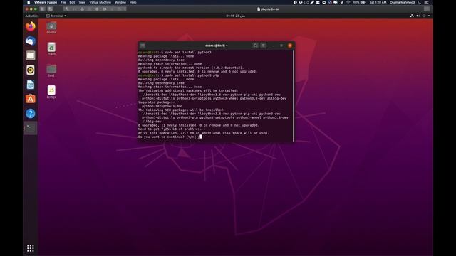Launch Rhythmbox music player from dock

click(30, 70)
